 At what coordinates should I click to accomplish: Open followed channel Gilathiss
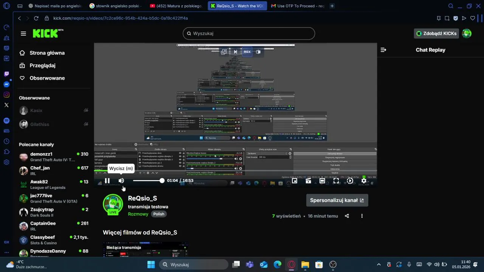tap(54, 124)
